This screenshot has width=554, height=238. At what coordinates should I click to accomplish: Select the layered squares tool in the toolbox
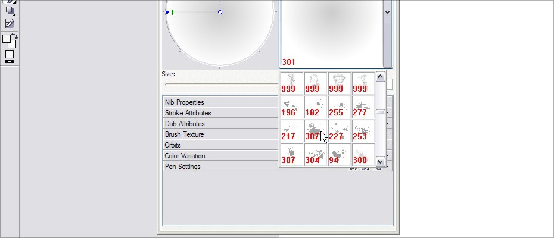click(x=10, y=10)
